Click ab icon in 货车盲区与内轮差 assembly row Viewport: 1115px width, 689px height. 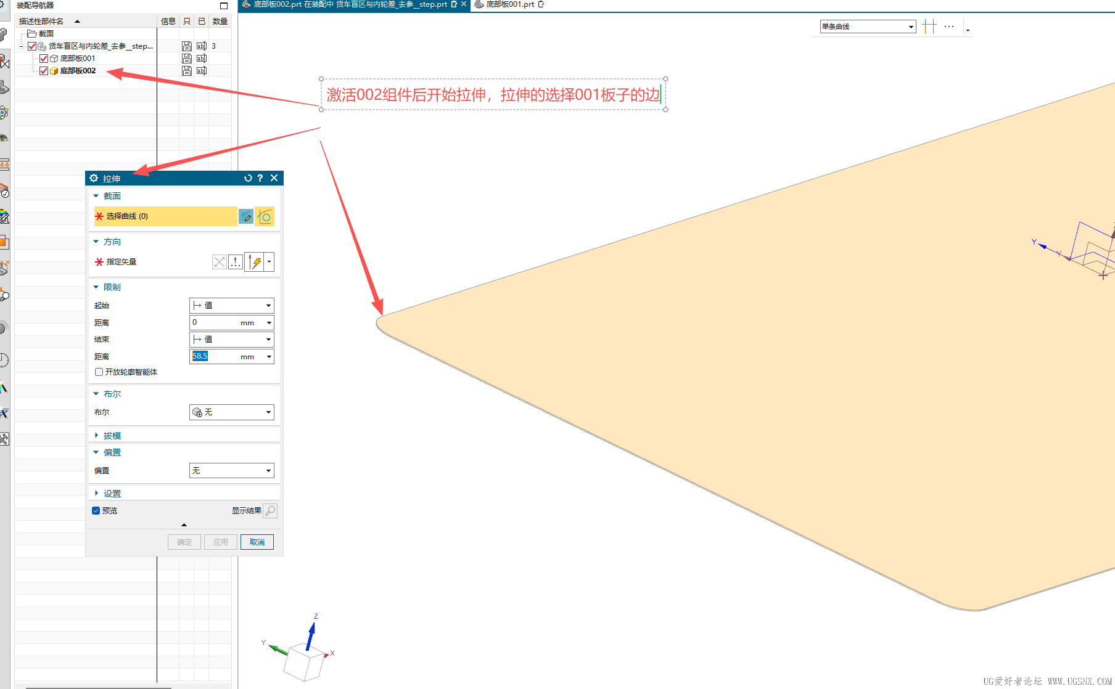pyautogui.click(x=201, y=46)
